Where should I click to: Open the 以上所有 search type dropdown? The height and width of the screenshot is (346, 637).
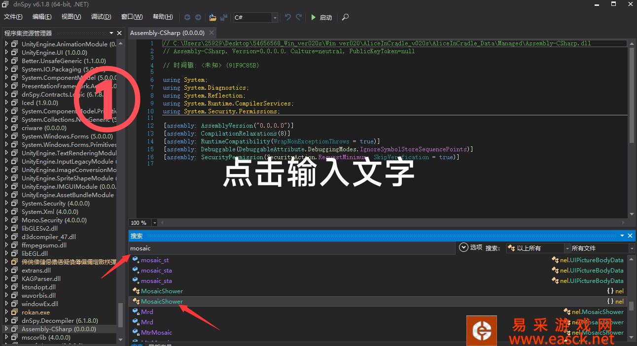click(x=567, y=248)
